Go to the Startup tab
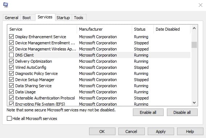 (x=63, y=18)
